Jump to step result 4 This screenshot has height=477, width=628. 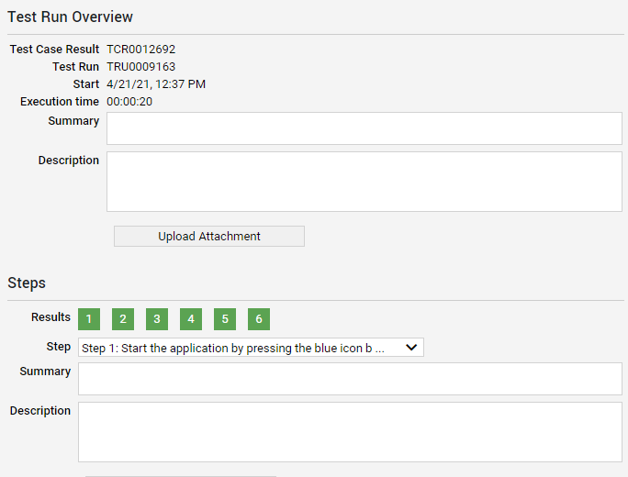(191, 318)
